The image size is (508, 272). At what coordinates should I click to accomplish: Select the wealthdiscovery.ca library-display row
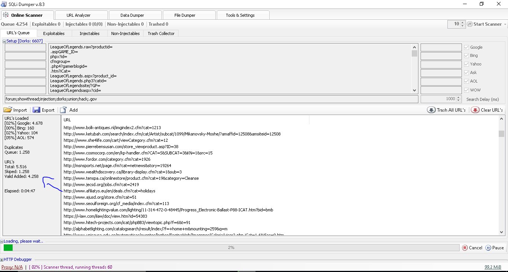click(122, 172)
